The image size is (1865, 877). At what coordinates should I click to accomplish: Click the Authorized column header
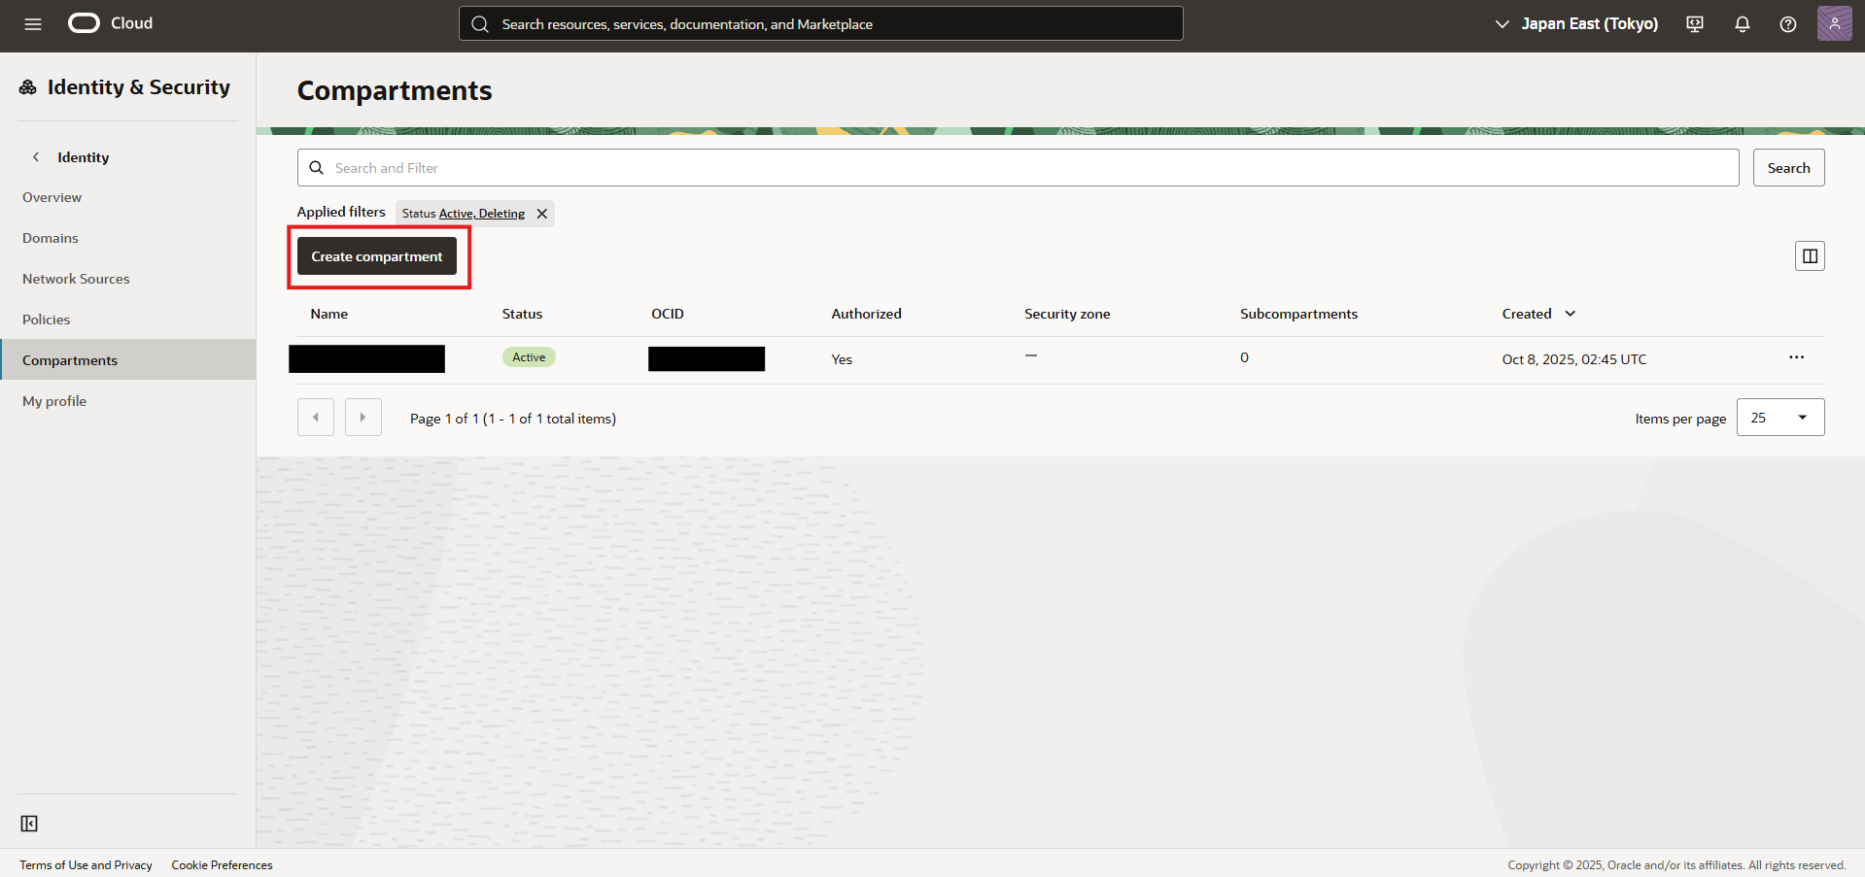tap(867, 314)
